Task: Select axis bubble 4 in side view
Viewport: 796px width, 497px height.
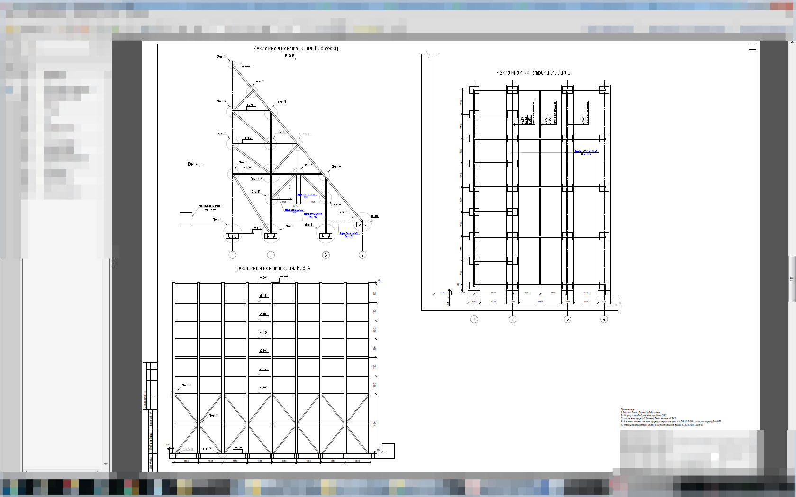Action: coord(362,255)
